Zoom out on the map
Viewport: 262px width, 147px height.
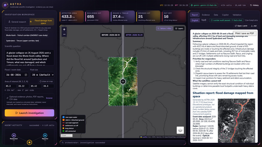pos(64,34)
